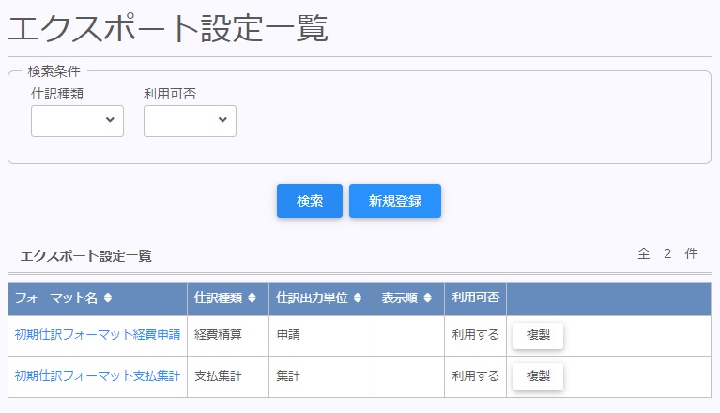Open the 初期仕訳フォーマット経費申請 link

pyautogui.click(x=98, y=336)
